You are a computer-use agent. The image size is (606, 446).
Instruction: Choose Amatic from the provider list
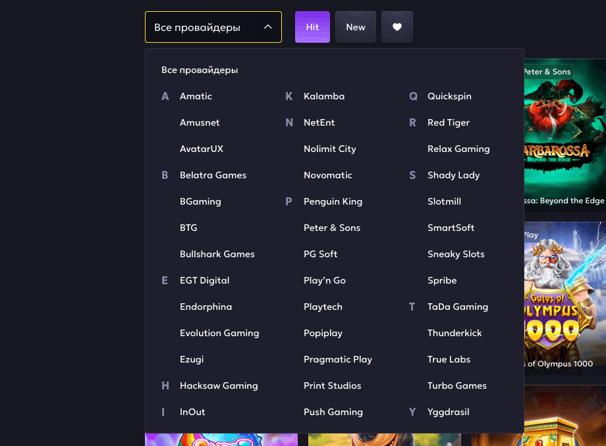[x=196, y=96]
